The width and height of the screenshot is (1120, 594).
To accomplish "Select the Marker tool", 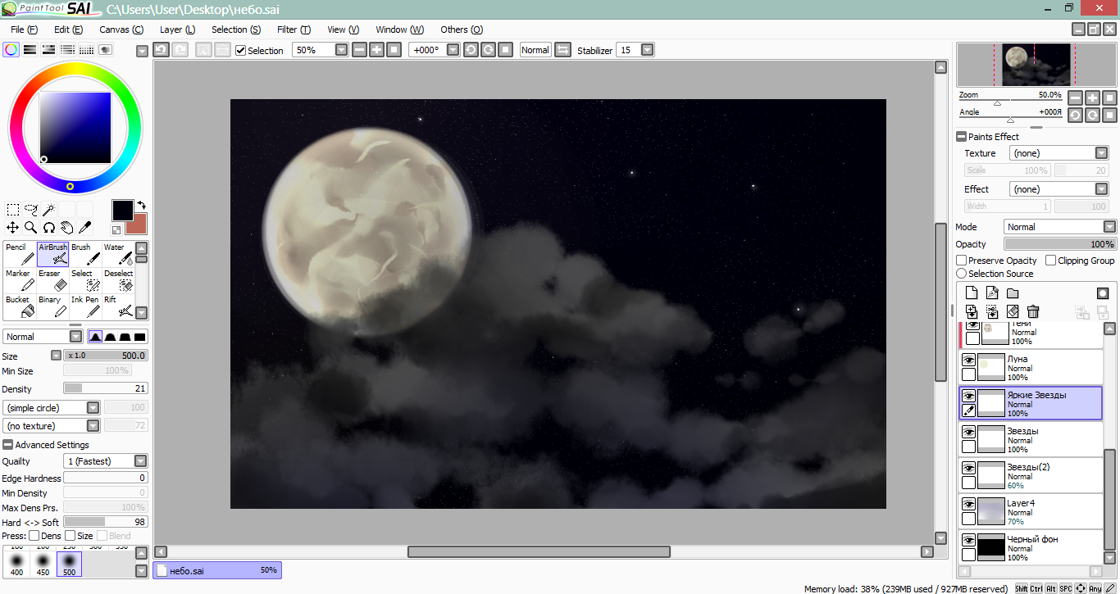I will pyautogui.click(x=20, y=280).
